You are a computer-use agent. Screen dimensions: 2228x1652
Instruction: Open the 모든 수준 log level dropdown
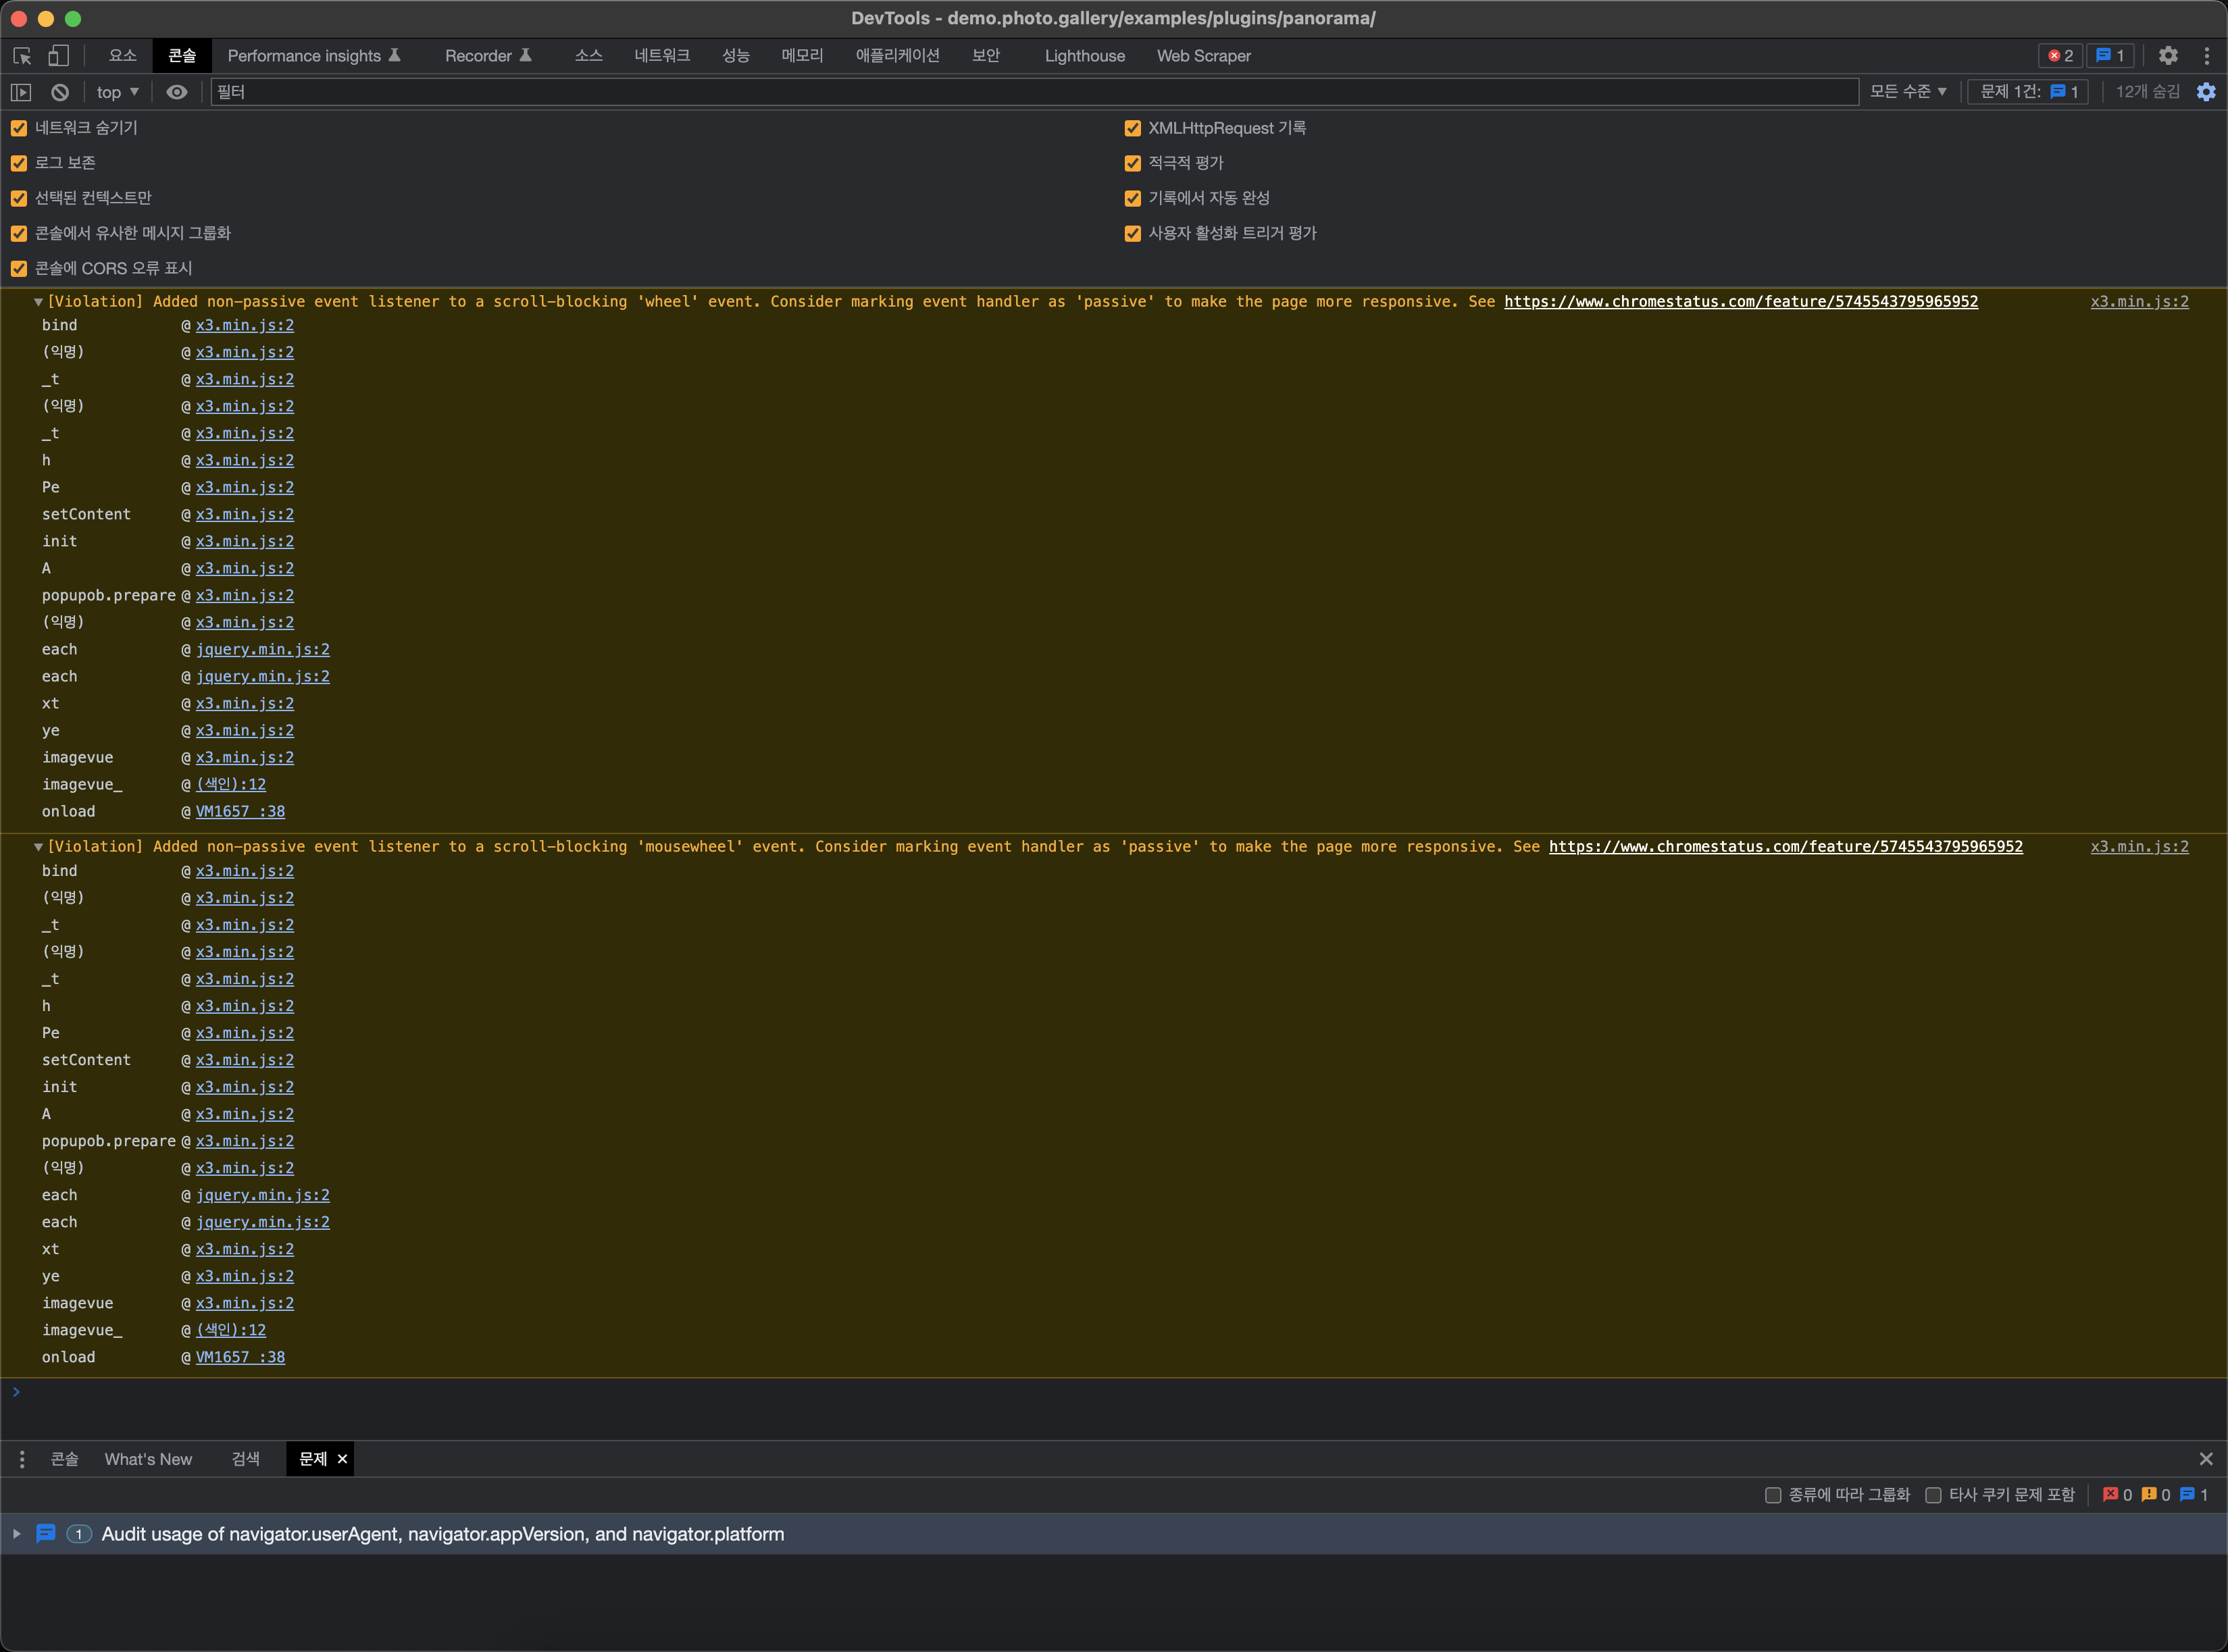[1908, 92]
